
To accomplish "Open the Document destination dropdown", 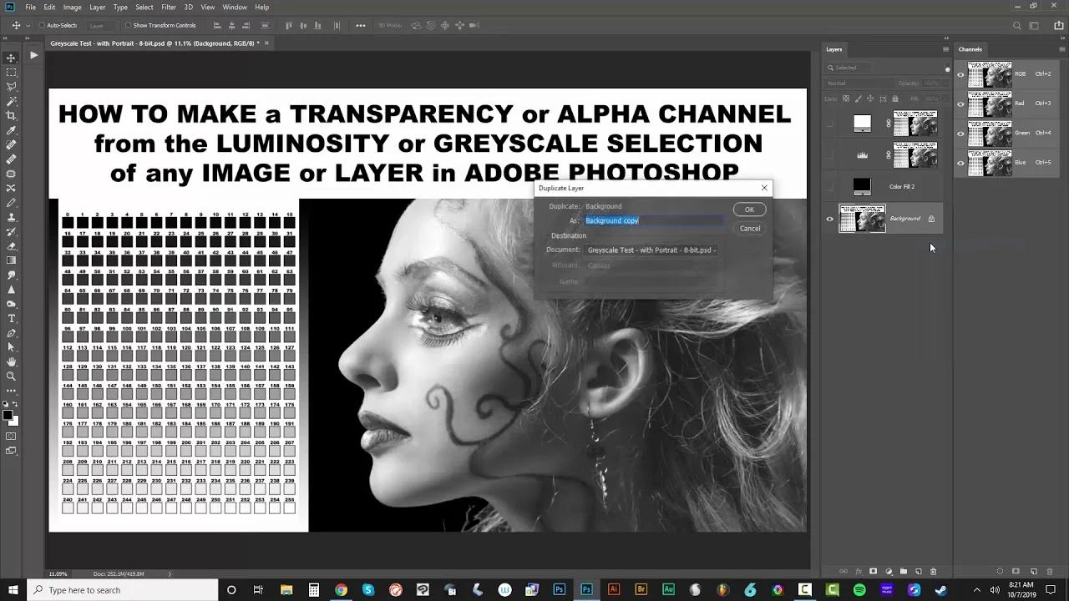I will [651, 250].
